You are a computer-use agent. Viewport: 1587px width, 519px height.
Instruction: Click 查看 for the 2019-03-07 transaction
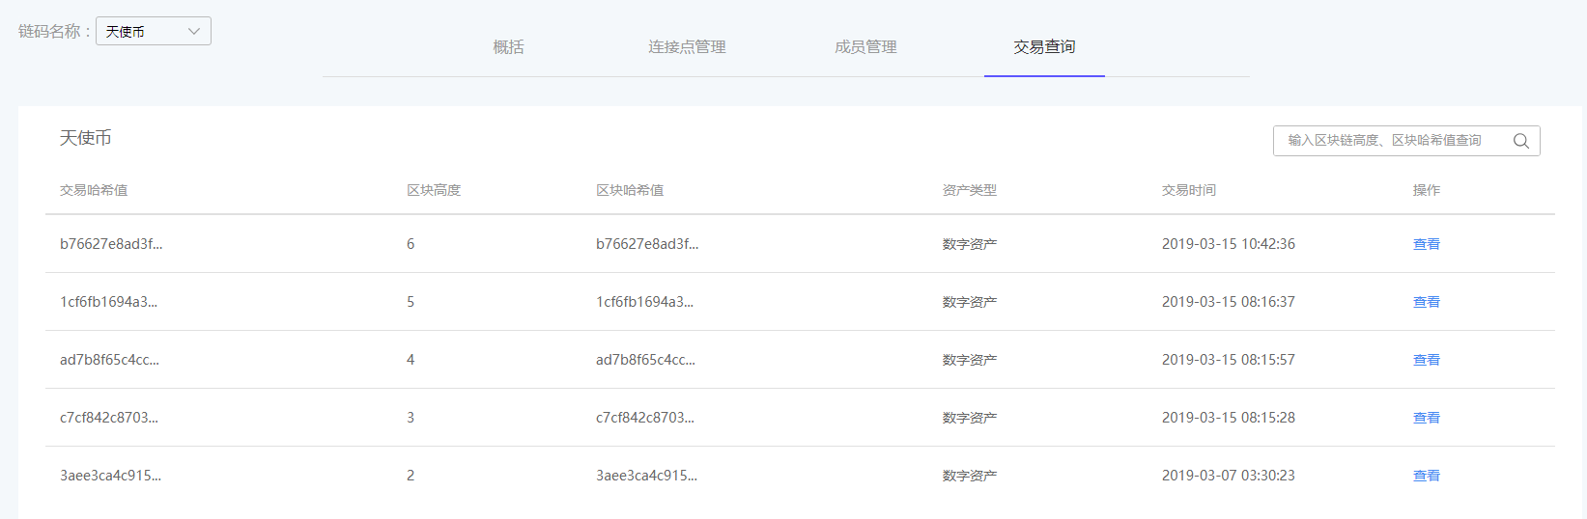click(x=1426, y=476)
